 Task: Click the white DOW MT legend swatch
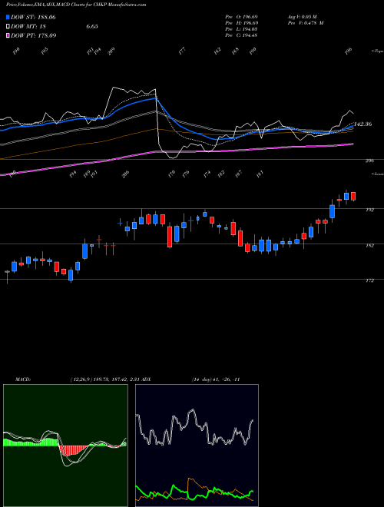click(x=8, y=27)
